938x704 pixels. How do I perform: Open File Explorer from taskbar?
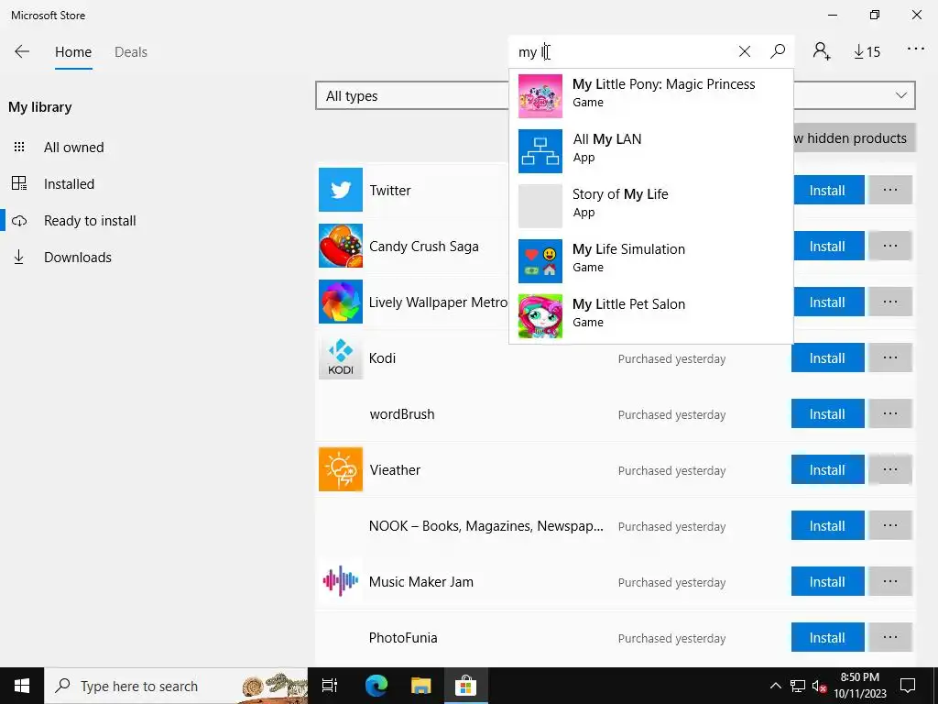tap(420, 686)
